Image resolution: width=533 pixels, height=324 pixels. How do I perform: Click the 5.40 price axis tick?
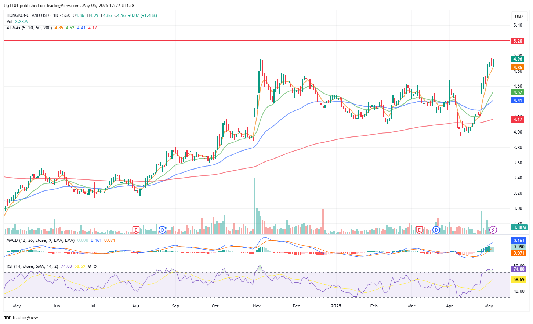(518, 25)
